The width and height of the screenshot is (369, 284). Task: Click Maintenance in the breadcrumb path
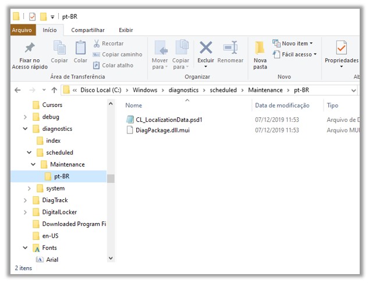tap(265, 90)
